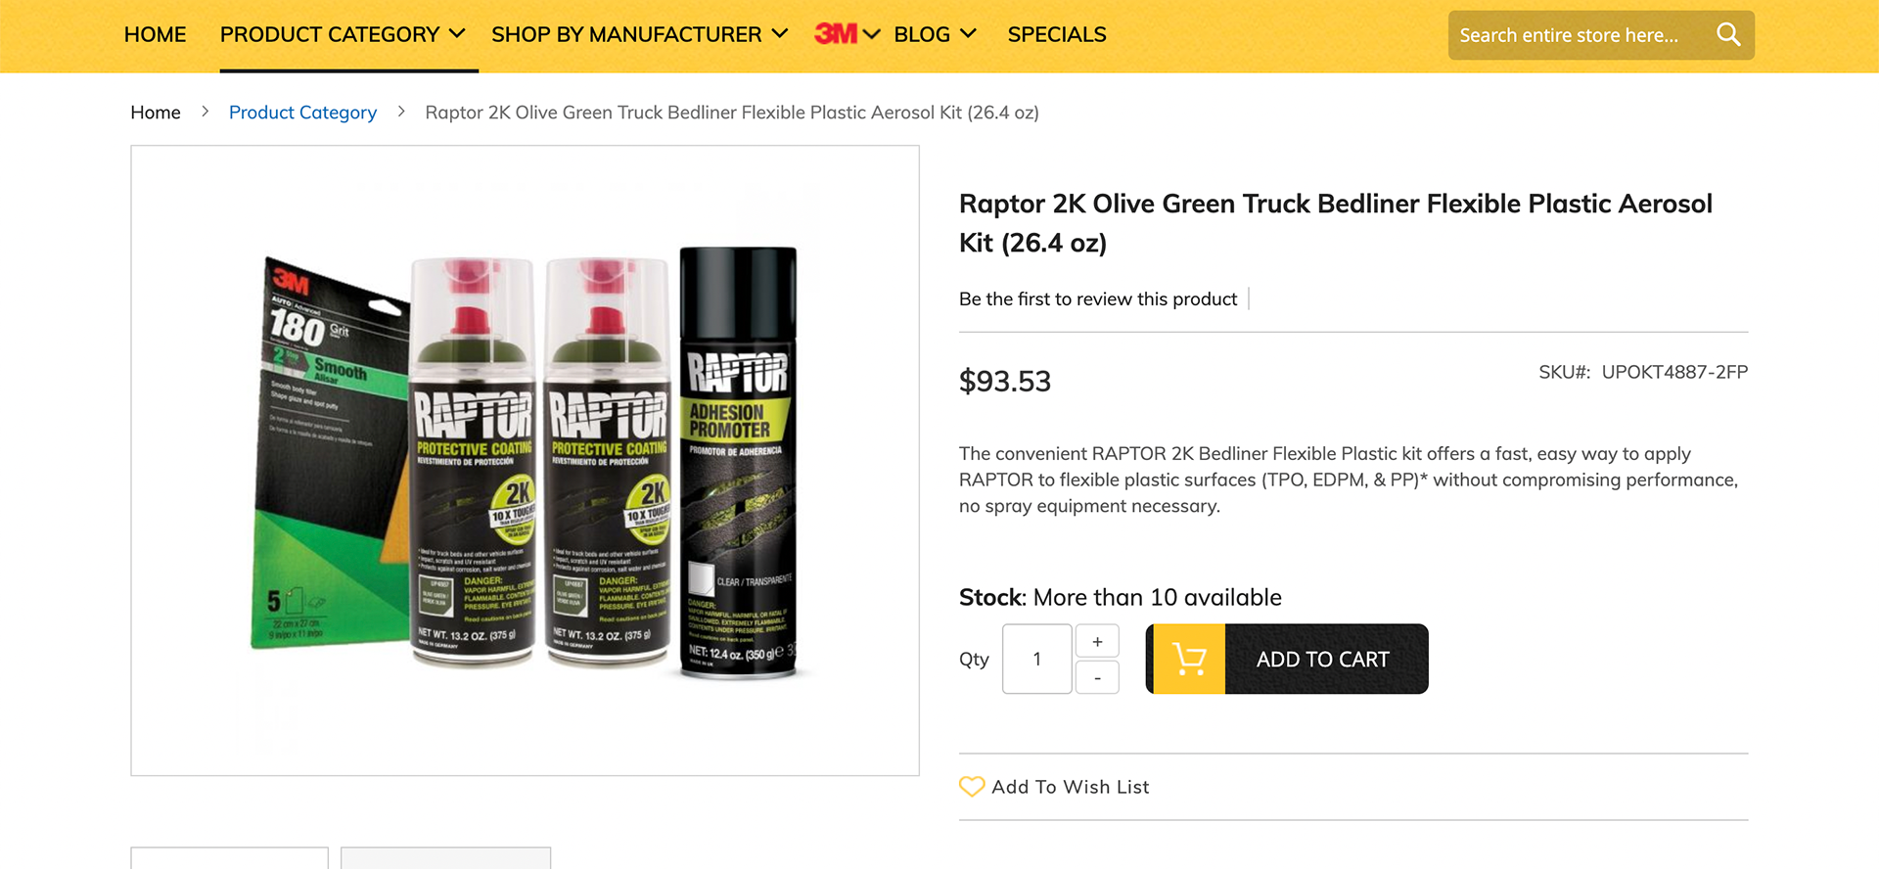
Task: Click 'Be the first to review' link
Action: point(1098,299)
